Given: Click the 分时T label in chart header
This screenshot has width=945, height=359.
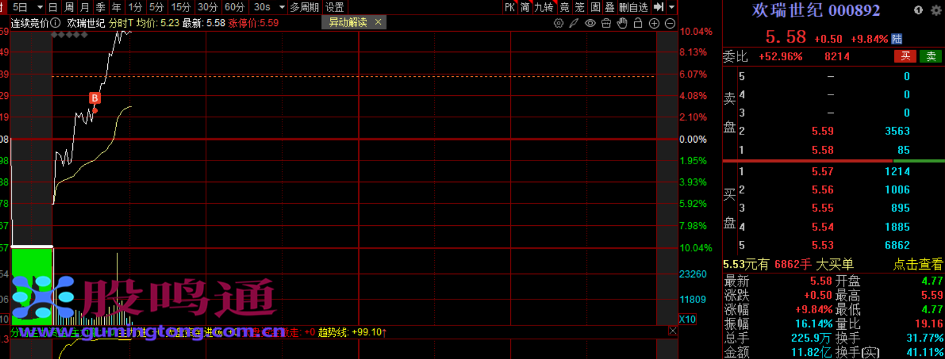Looking at the screenshot, I should pos(121,23).
